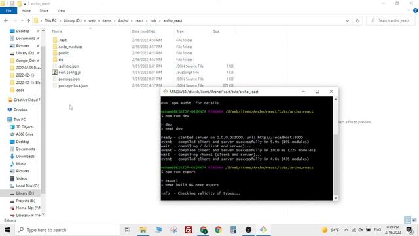The height and width of the screenshot is (236, 419).
Task: Open Projects (E:) drive in sidebar
Action: [26, 201]
